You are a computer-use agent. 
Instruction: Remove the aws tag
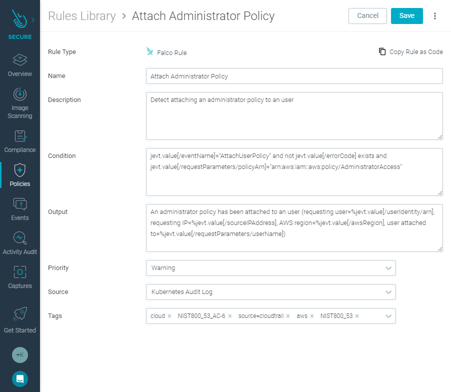312,316
